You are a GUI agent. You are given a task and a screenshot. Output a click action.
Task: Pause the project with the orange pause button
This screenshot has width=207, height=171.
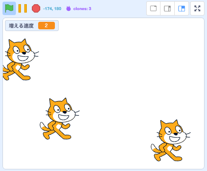click(x=23, y=8)
